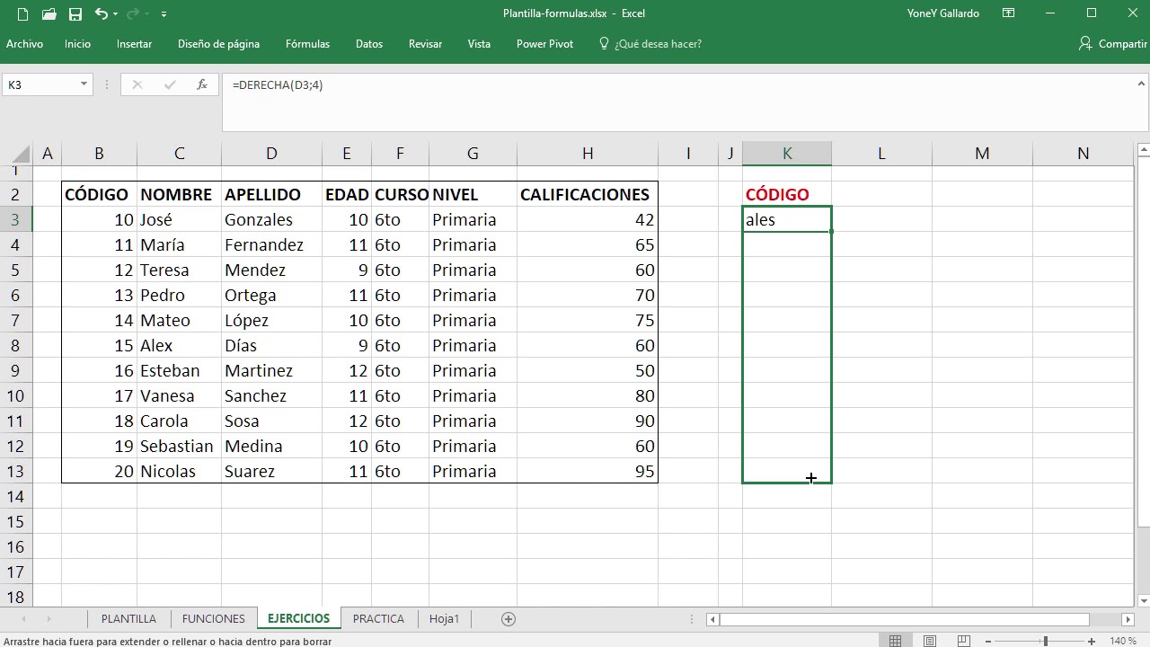Image resolution: width=1150 pixels, height=647 pixels.
Task: Confirm formula entry with checkmark icon
Action: pyautogui.click(x=170, y=84)
